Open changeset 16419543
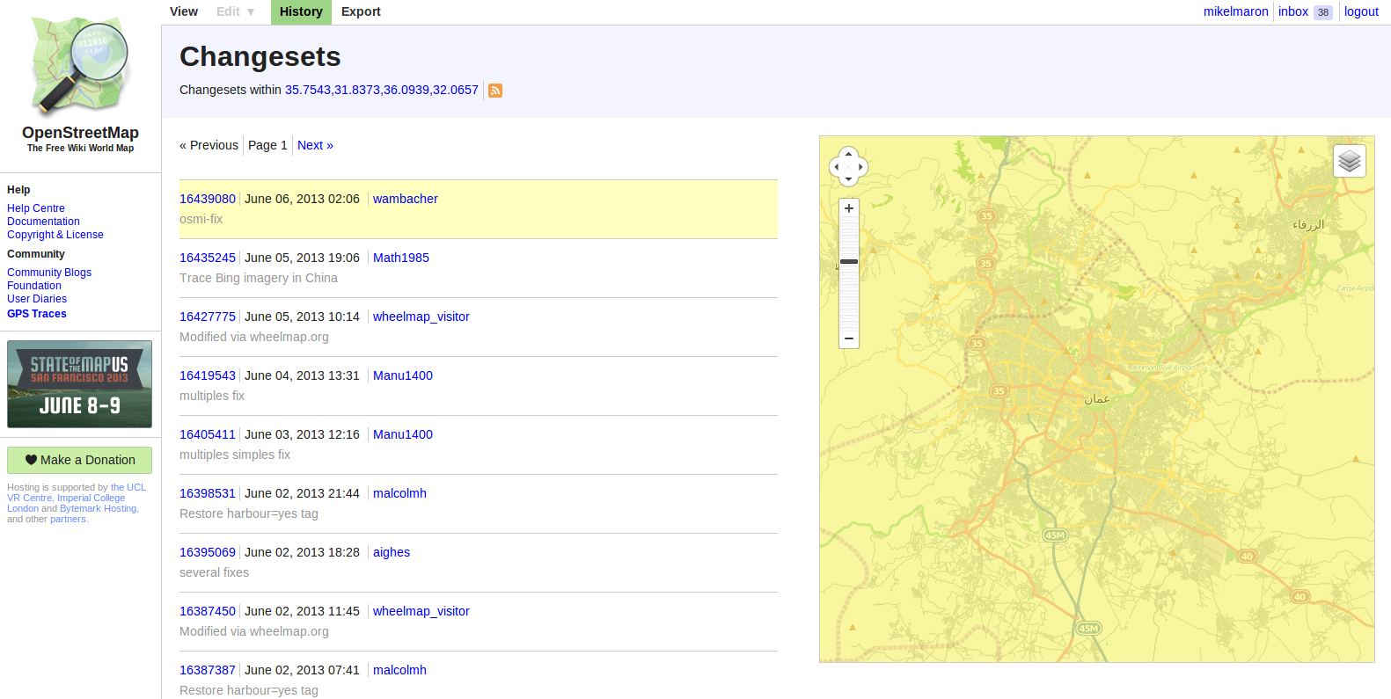 [x=208, y=375]
